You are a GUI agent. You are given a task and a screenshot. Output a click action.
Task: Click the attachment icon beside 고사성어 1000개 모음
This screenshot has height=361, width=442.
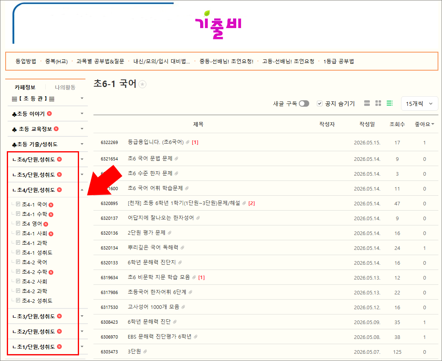tap(184, 307)
